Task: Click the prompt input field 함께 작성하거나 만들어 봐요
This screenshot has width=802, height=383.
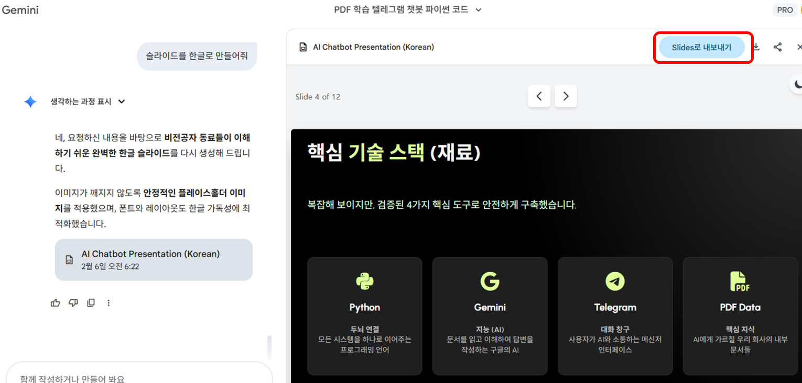Action: pyautogui.click(x=139, y=373)
